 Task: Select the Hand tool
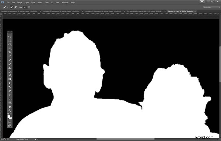click(x=10, y=107)
